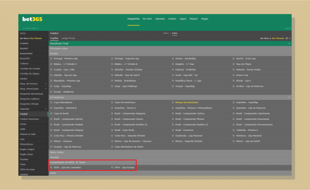Expand the Itália section

click(x=170, y=173)
